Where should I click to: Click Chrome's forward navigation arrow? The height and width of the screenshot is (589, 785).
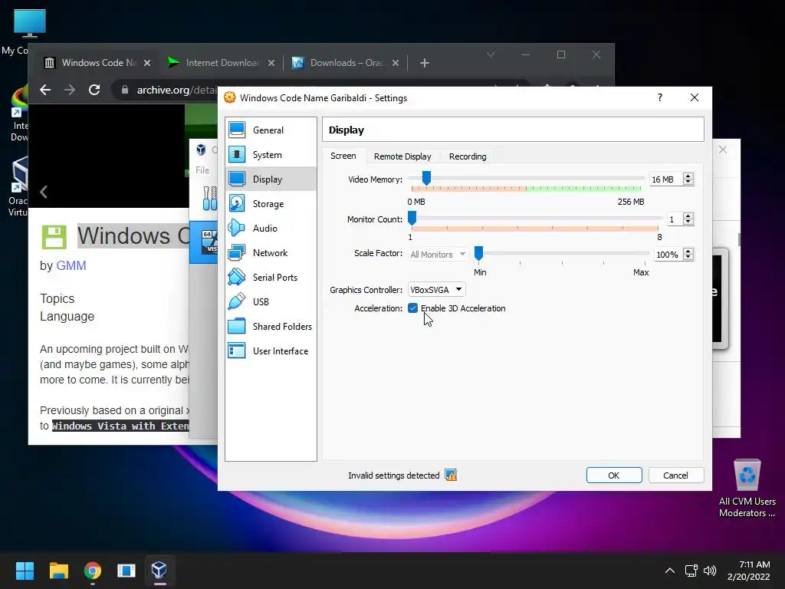(70, 90)
